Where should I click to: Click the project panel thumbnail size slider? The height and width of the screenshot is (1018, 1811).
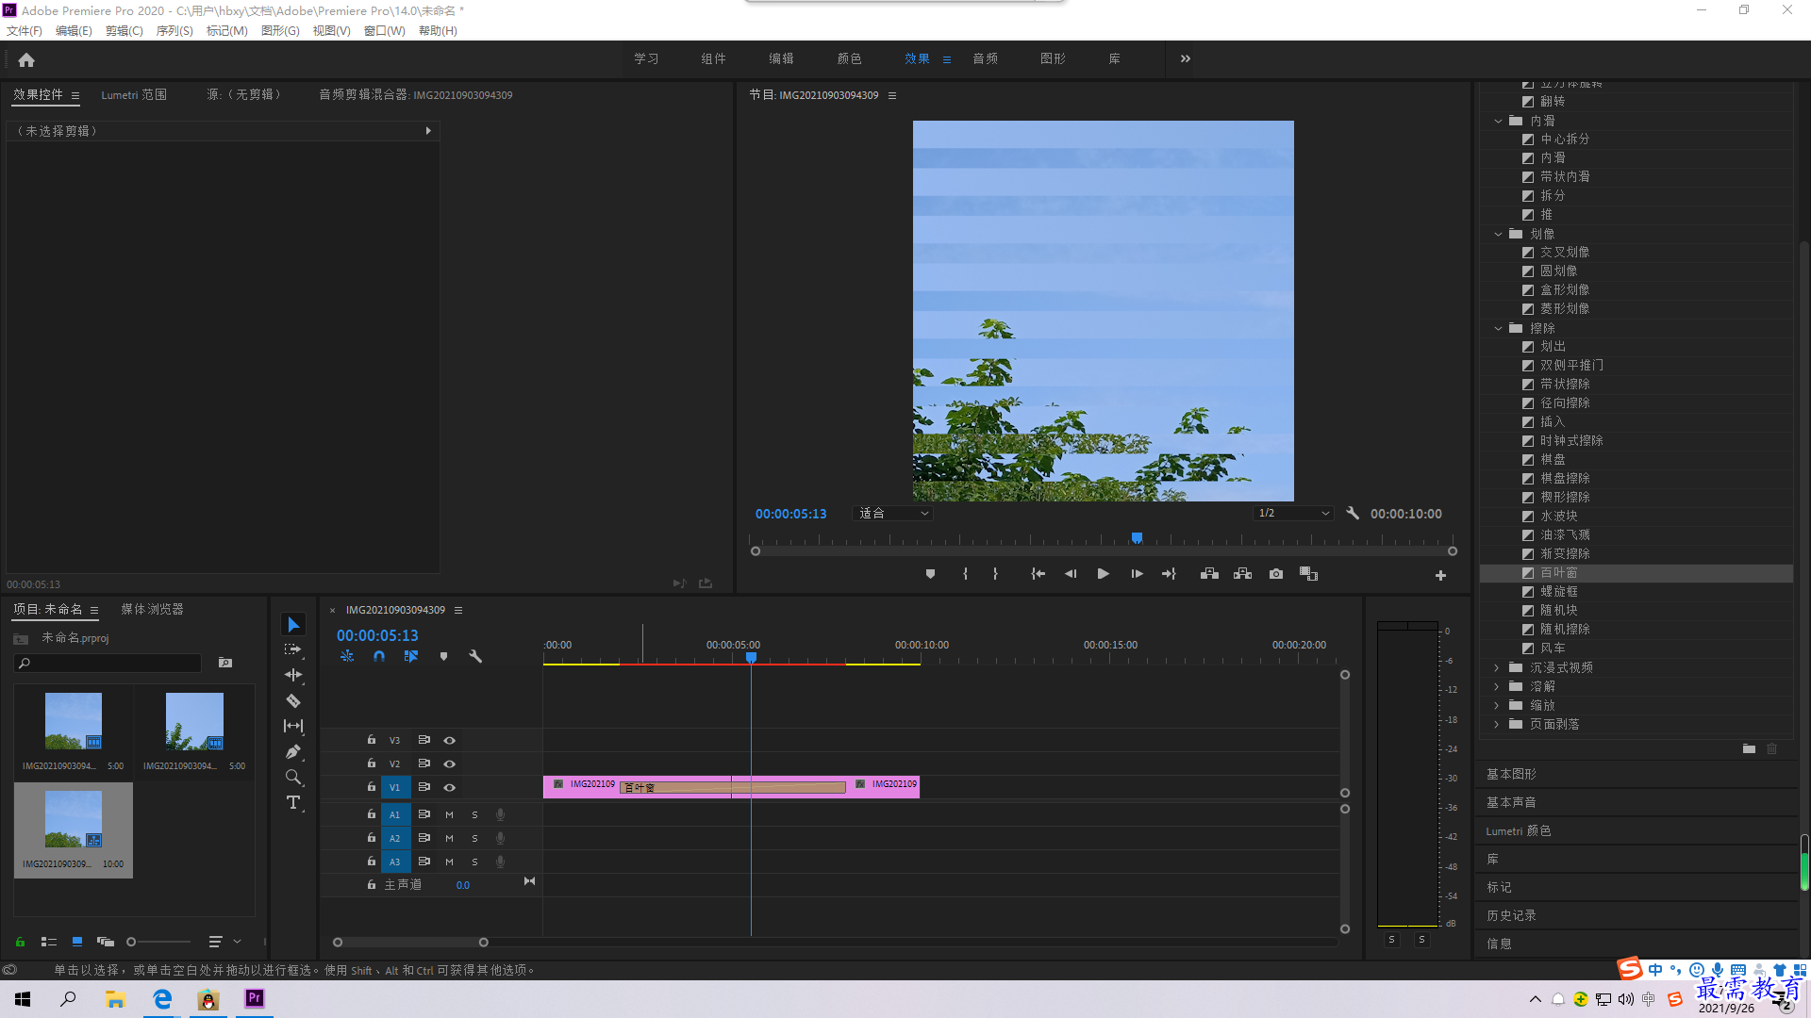click(x=131, y=942)
